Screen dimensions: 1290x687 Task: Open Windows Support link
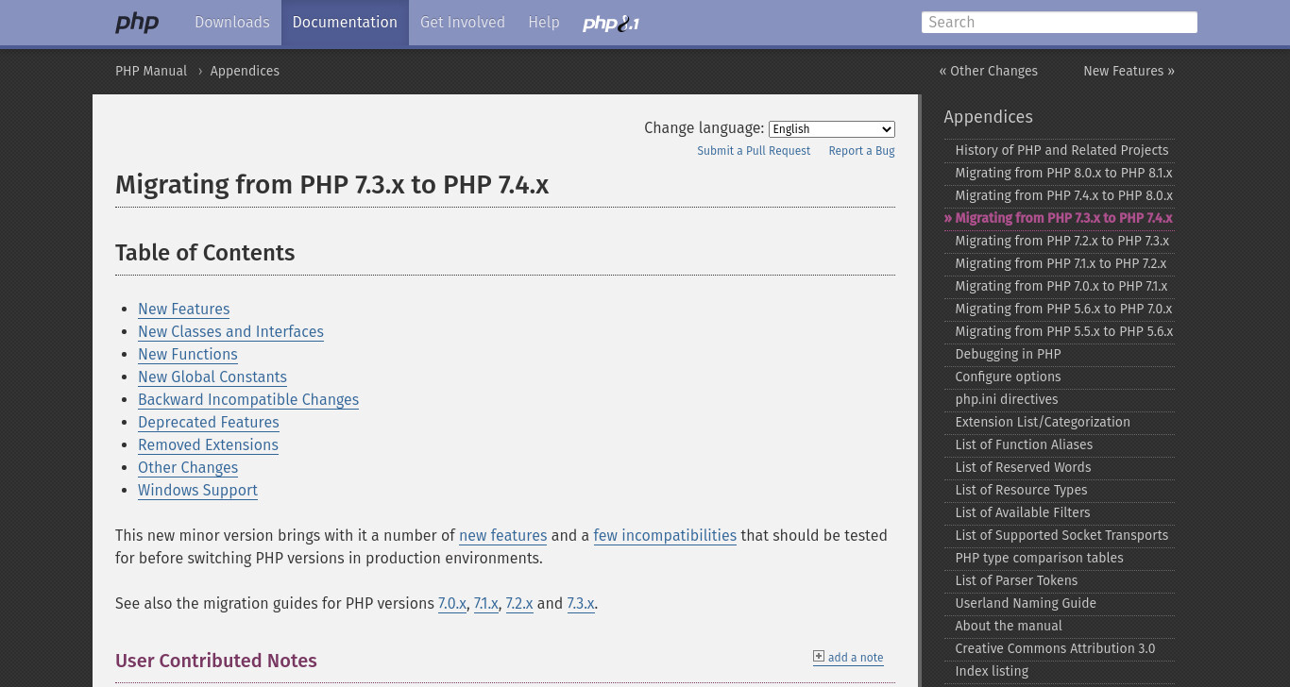197,491
